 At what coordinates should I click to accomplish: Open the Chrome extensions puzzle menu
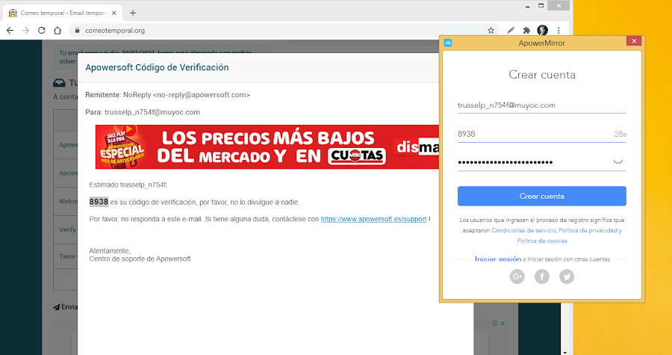(526, 30)
